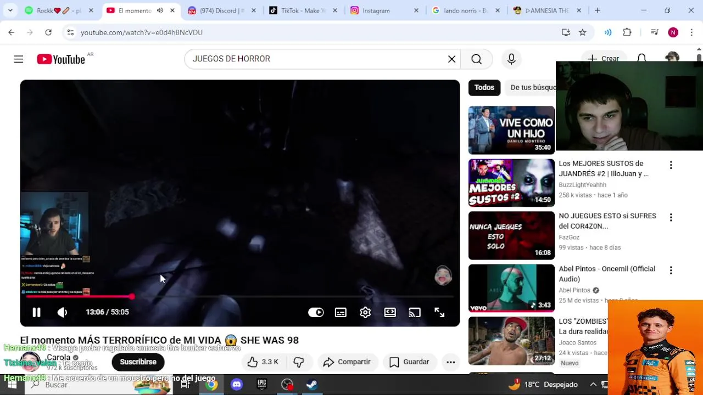The image size is (703, 395).
Task: Dislike the video thumbs down
Action: tap(299, 362)
